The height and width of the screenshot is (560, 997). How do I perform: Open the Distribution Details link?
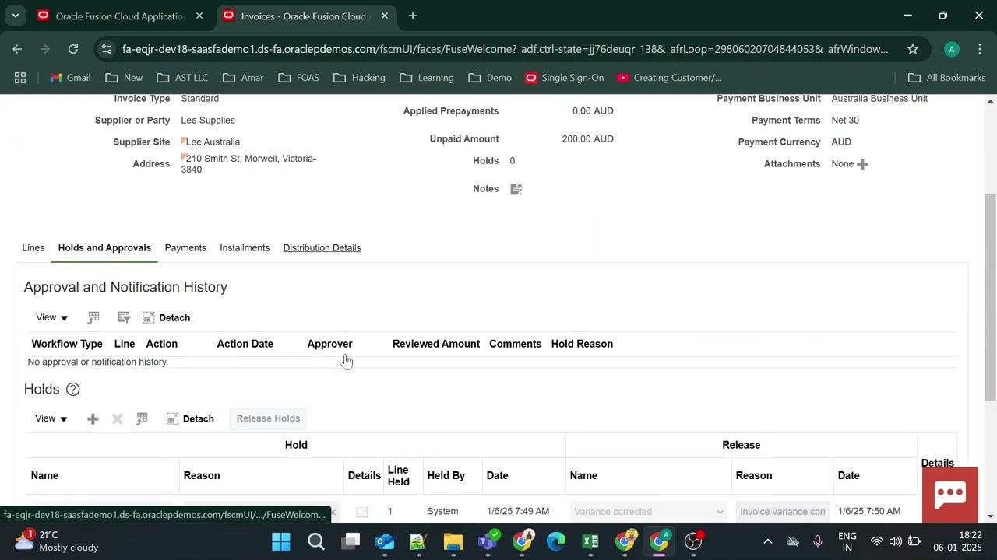pos(322,248)
